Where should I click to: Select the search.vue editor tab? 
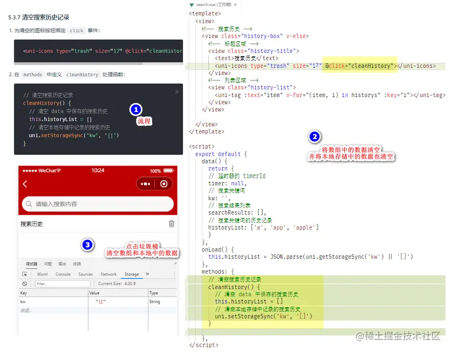click(x=214, y=4)
